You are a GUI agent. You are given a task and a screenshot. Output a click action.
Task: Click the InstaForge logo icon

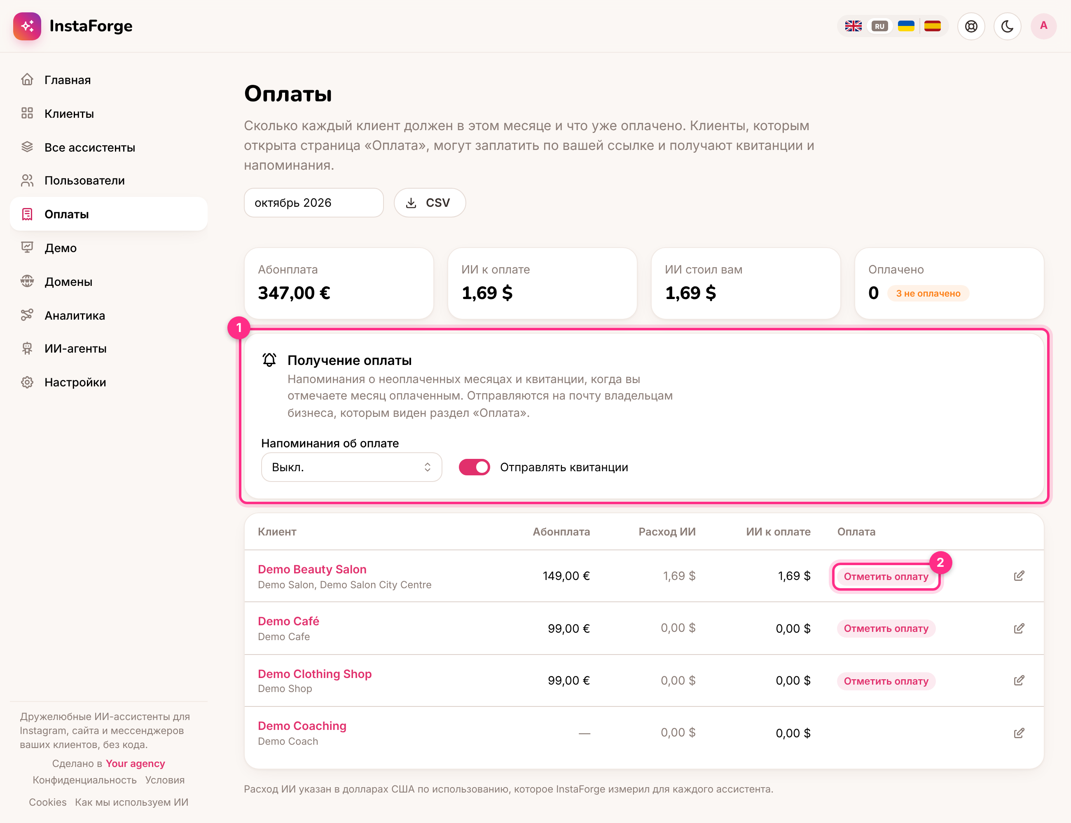[x=28, y=26]
